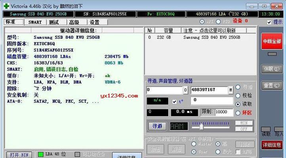Viewport: 286px width, 158px height.
Task: Select the API radio button
Action: (x=202, y=22)
